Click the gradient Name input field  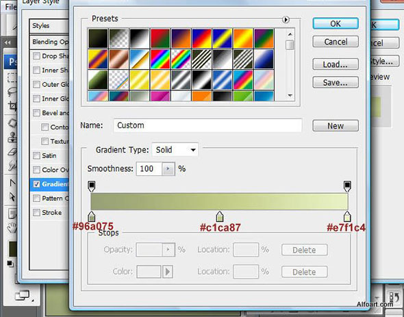207,125
